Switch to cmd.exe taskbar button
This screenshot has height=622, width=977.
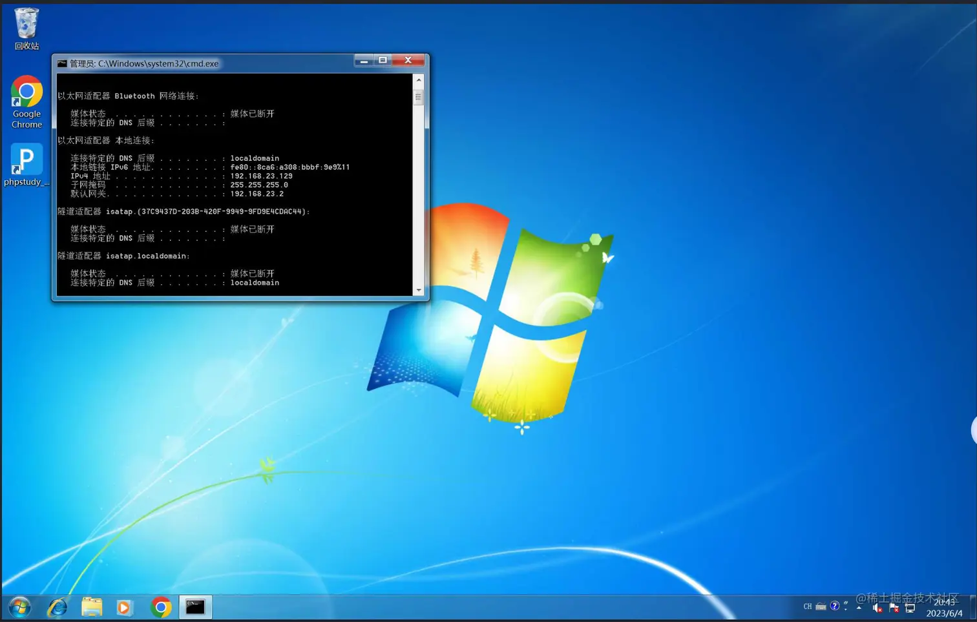[x=195, y=607]
